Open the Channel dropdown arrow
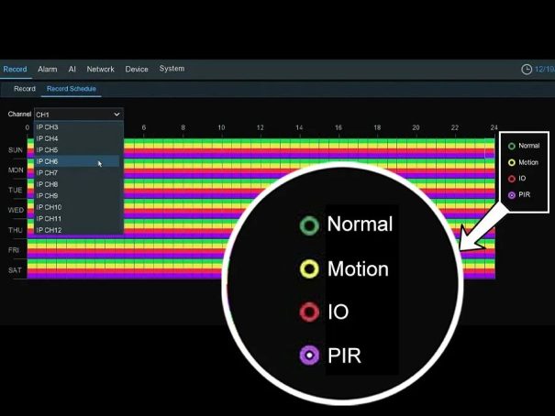This screenshot has height=416, width=555. tap(117, 115)
